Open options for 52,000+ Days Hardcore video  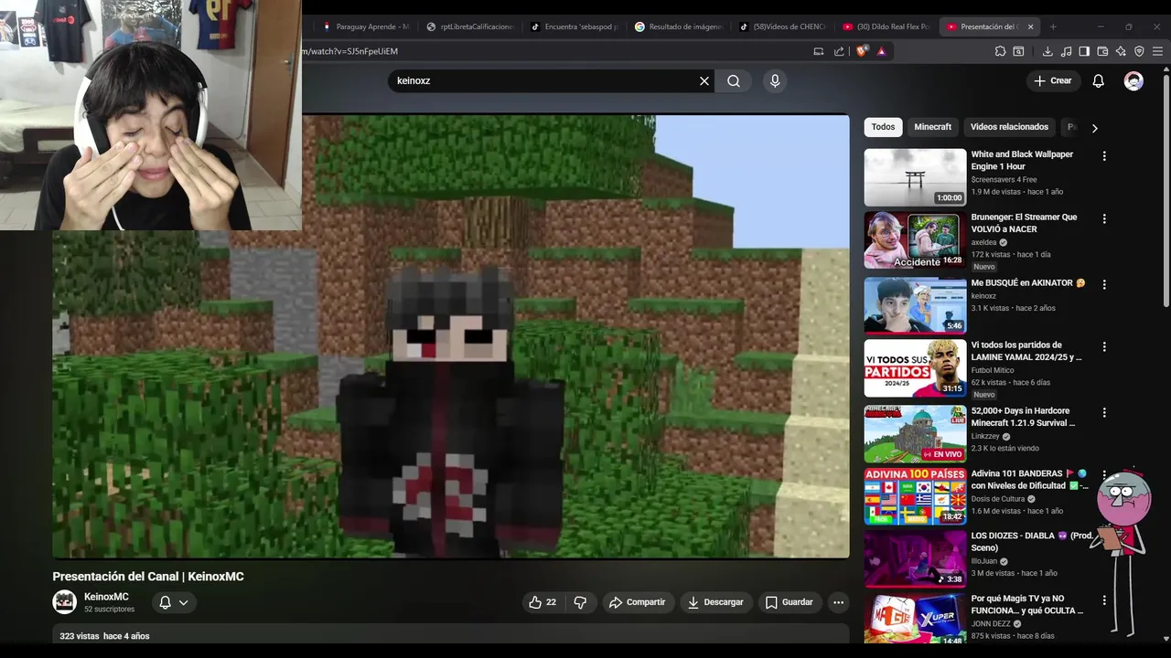point(1104,412)
